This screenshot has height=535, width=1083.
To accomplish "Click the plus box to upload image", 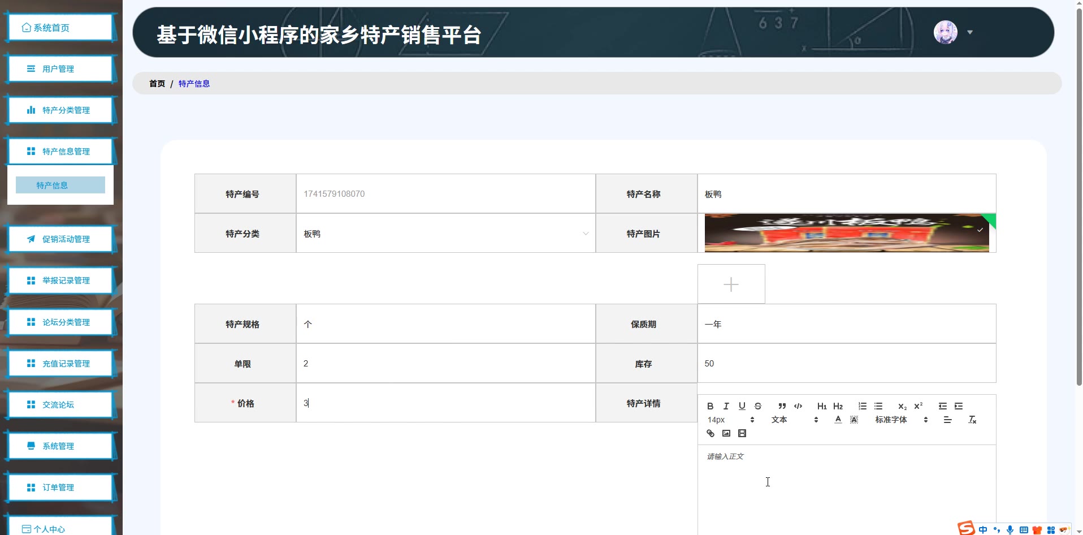I will tap(731, 284).
